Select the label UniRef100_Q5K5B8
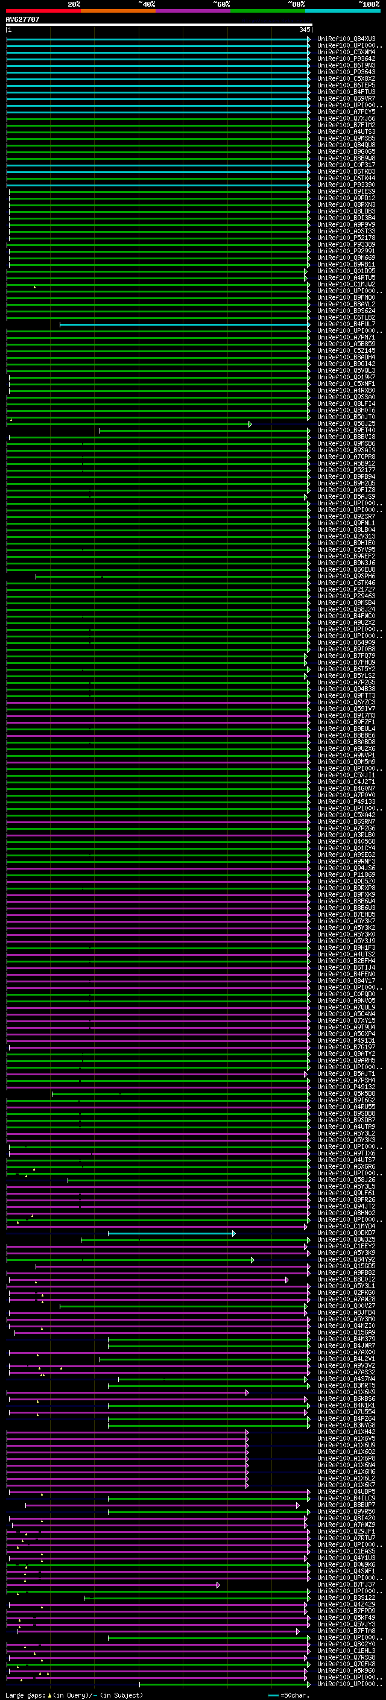 (346, 1093)
